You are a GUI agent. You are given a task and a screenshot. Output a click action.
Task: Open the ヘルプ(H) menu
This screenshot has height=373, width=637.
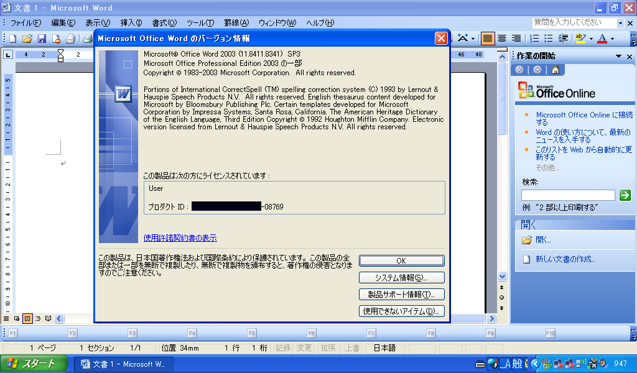[x=320, y=23]
